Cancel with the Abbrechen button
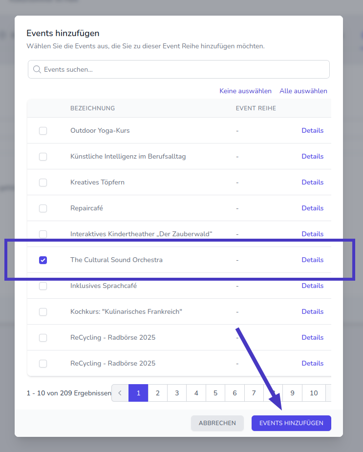This screenshot has width=363, height=452. (x=217, y=423)
